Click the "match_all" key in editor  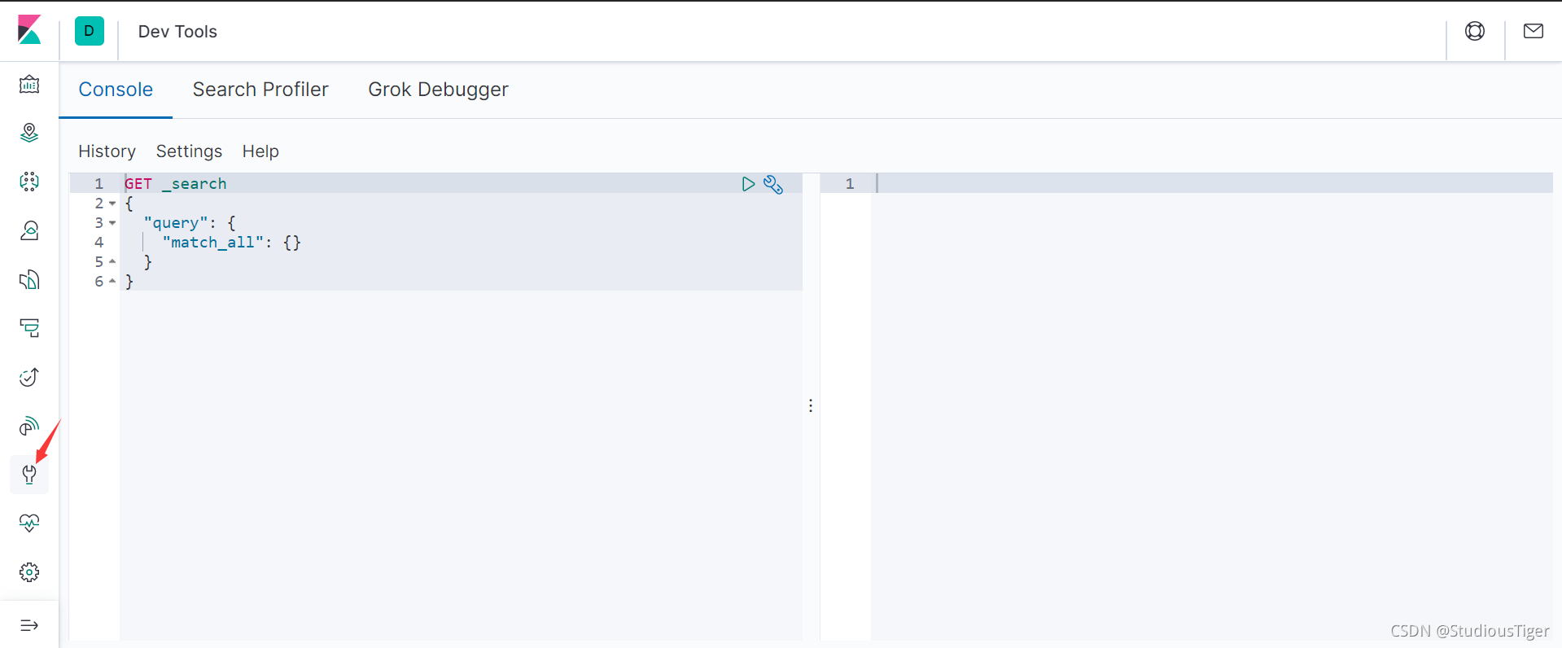click(213, 243)
